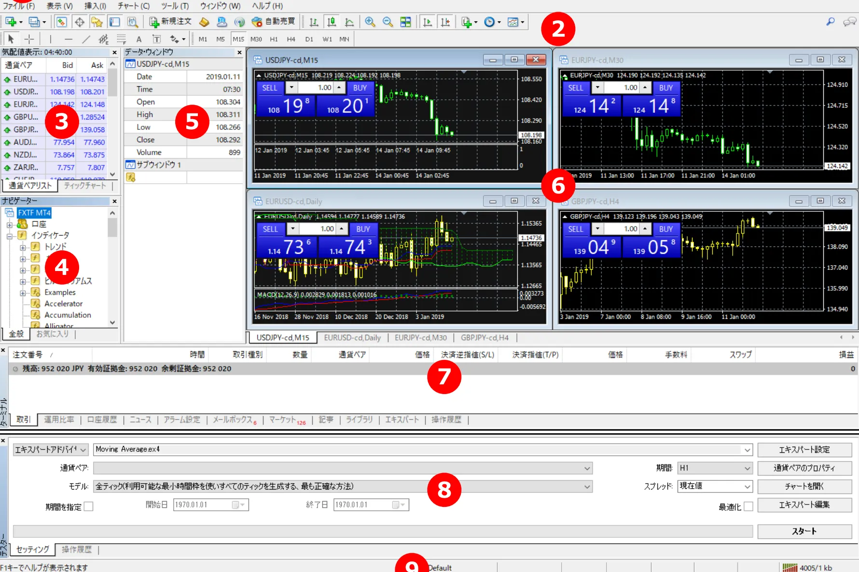Click the zoom out magnifier icon
This screenshot has height=572, width=859.
387,22
